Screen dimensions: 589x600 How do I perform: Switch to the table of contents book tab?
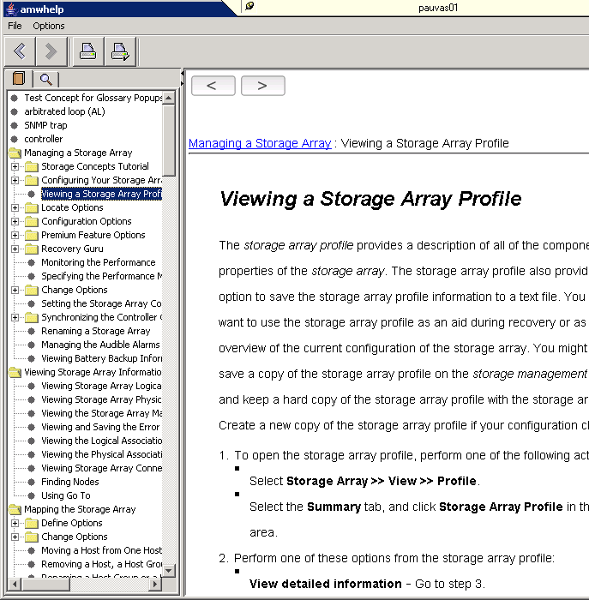[x=19, y=79]
